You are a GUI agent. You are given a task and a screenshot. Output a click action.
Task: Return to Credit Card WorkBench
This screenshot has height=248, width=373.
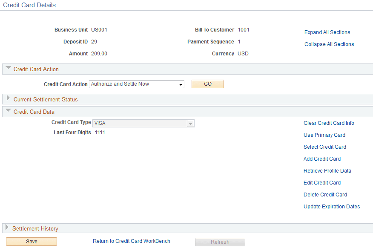click(x=131, y=241)
